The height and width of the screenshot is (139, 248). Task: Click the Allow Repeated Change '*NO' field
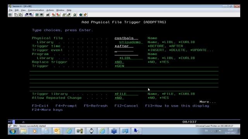pyautogui.click(x=119, y=98)
